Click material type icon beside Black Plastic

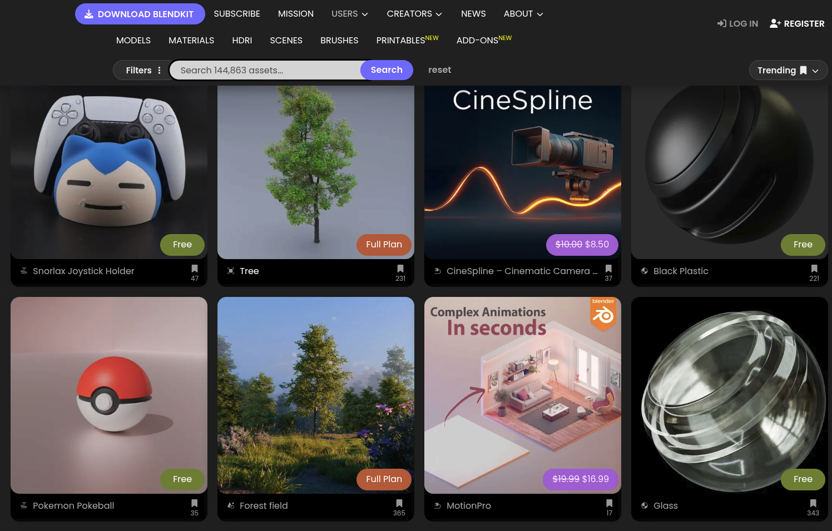click(645, 271)
